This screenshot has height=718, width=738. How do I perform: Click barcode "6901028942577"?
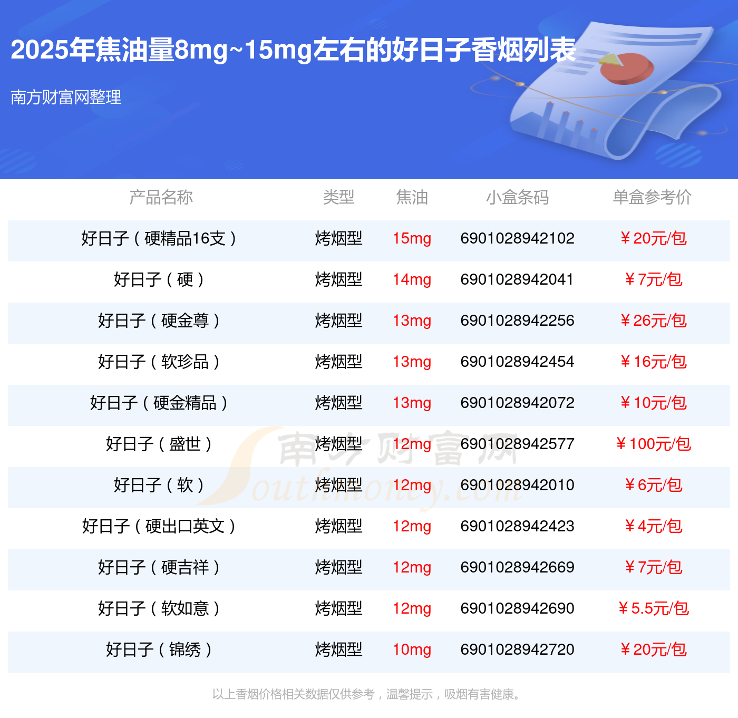tap(517, 444)
